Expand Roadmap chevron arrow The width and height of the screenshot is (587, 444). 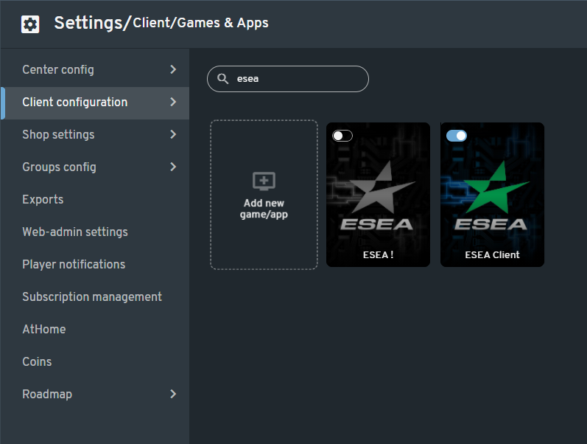pyautogui.click(x=173, y=394)
